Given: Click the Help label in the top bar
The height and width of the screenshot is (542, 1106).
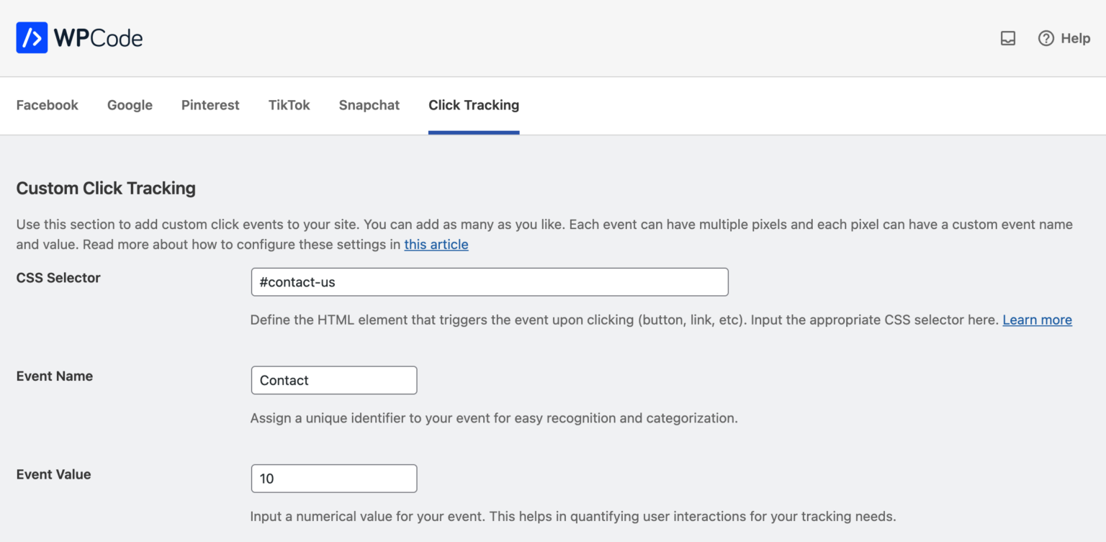Looking at the screenshot, I should 1074,39.
